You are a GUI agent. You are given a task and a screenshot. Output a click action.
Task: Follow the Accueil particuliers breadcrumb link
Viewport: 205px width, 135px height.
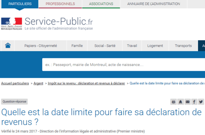point(15,83)
